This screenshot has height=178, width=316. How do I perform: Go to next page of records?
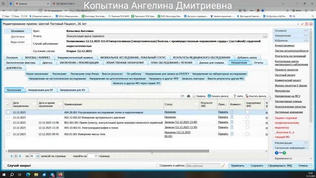tap(20, 156)
